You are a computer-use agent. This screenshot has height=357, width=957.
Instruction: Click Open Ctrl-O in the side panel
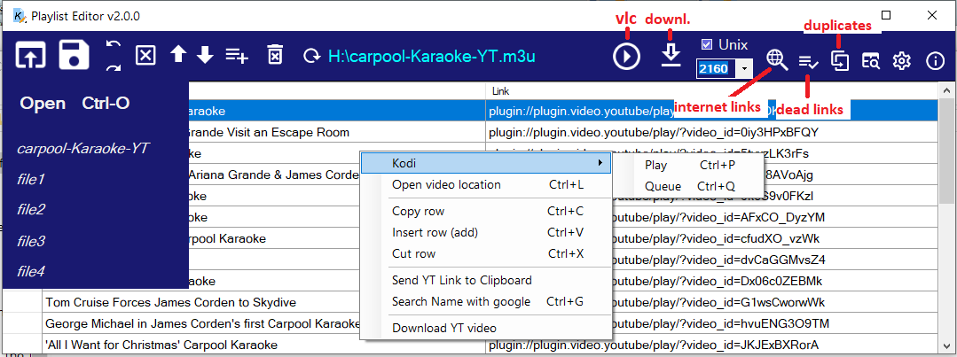(75, 103)
